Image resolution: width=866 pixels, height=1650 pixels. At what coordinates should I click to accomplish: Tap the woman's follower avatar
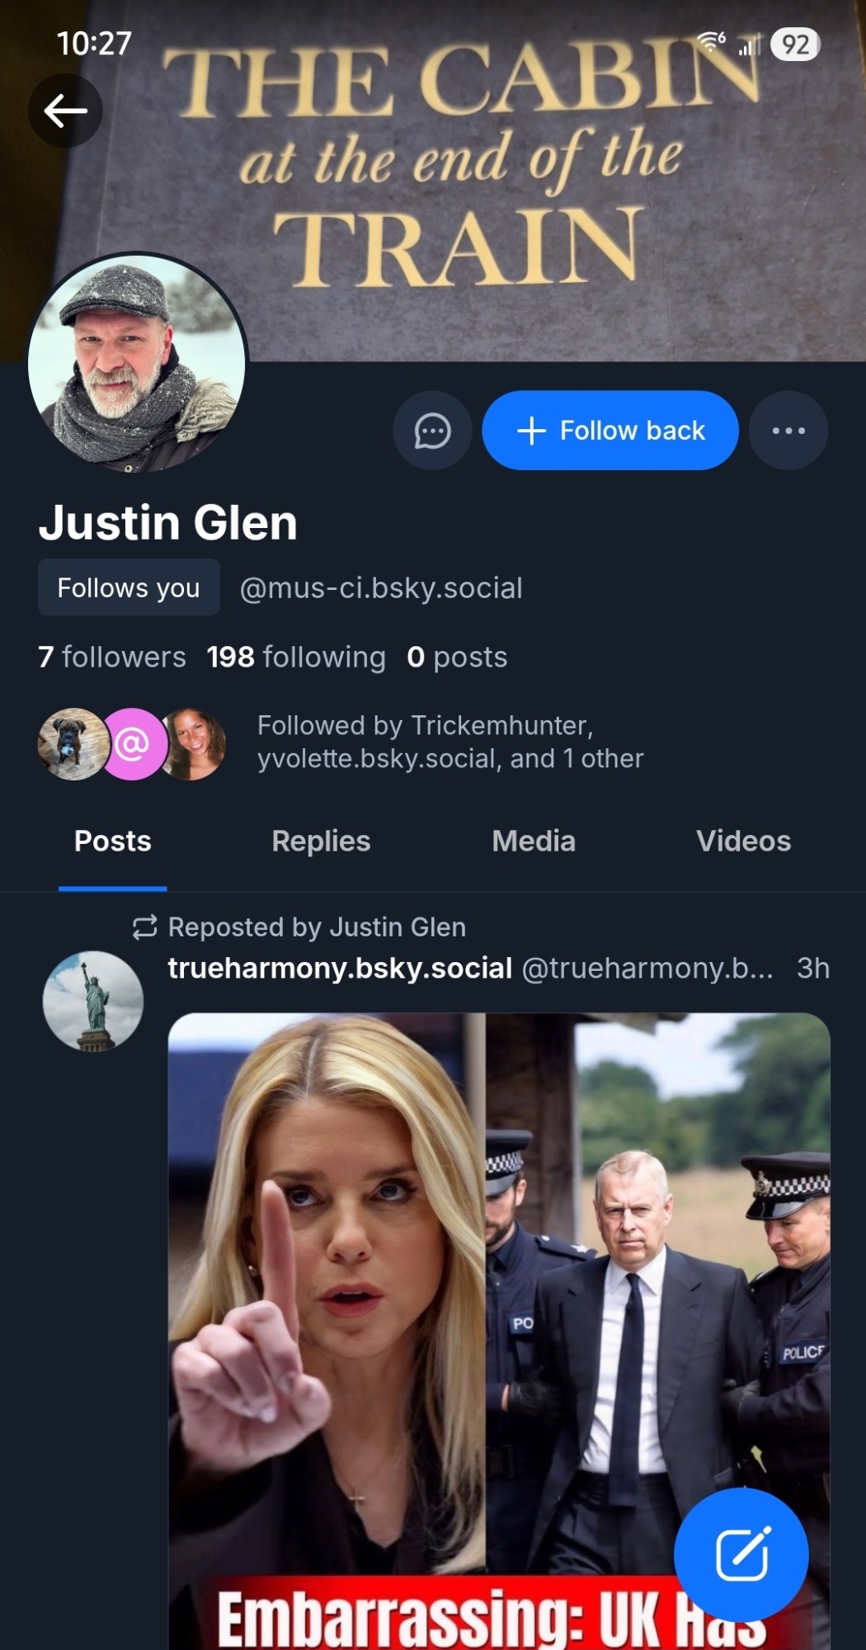(x=195, y=744)
